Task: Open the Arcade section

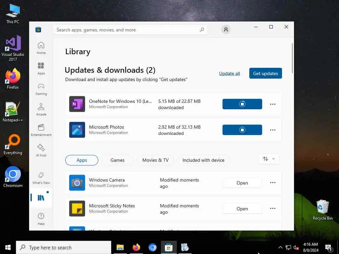Action: click(x=41, y=109)
